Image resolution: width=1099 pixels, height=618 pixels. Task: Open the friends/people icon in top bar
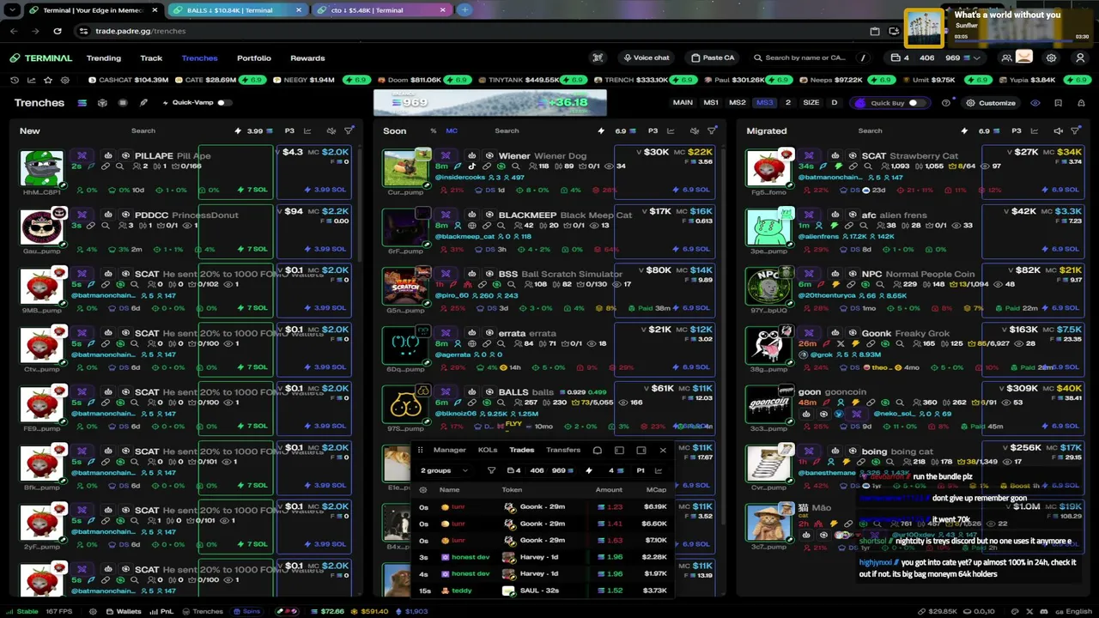(1006, 58)
